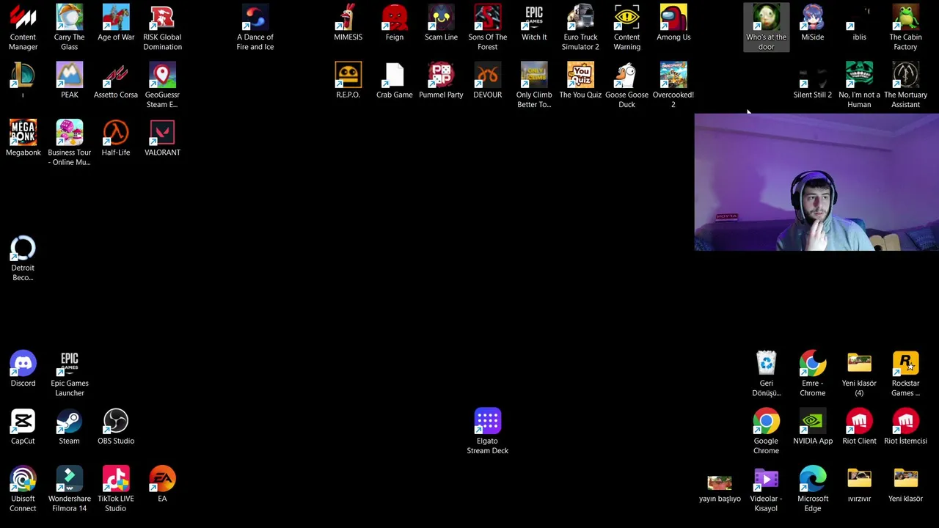
Task: Open The Mortuary Assistant shortcut
Action: (905, 85)
